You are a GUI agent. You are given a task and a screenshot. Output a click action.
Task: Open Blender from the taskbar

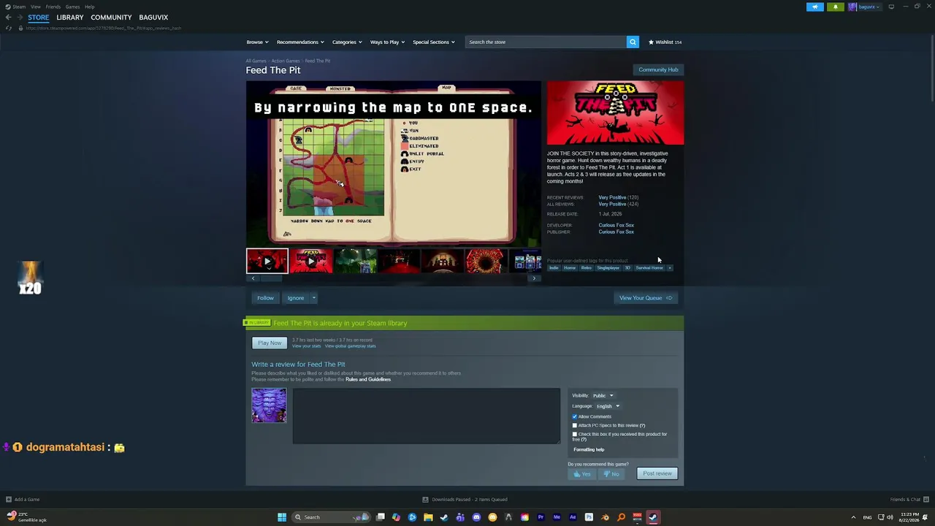point(605,517)
